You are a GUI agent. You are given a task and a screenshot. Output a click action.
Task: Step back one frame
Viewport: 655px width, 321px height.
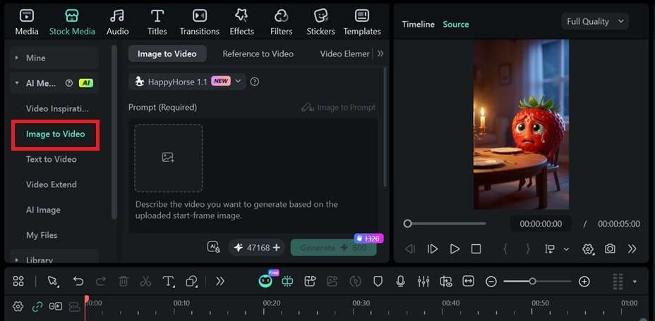click(x=410, y=249)
